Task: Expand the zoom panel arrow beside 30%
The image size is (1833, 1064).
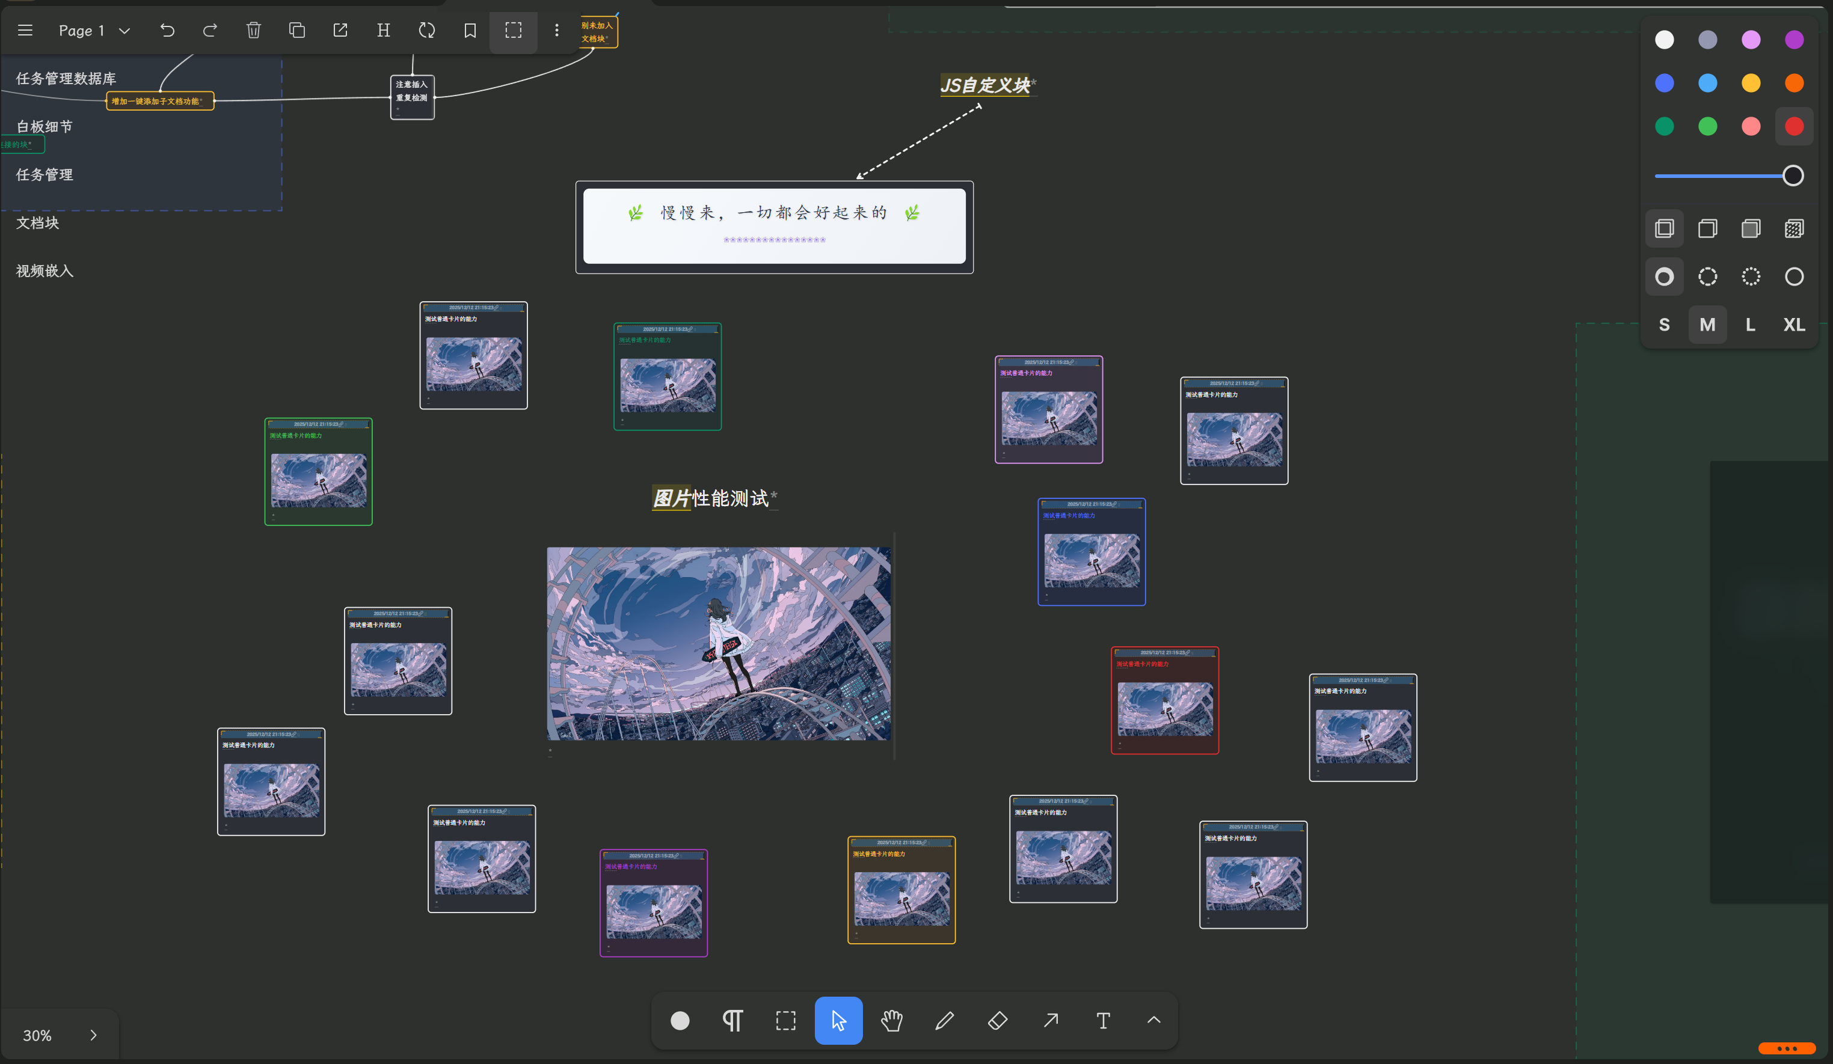Action: point(93,1035)
